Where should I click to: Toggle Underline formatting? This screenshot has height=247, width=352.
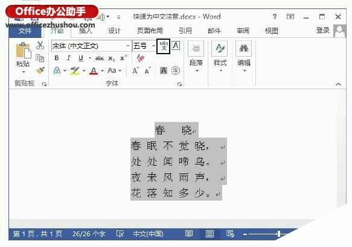point(81,58)
